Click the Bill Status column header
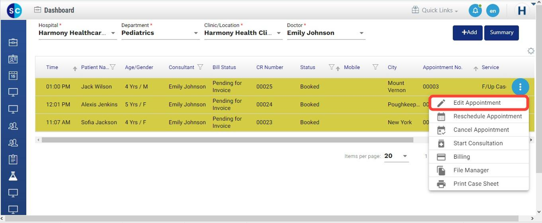The width and height of the screenshot is (542, 223). [x=224, y=67]
